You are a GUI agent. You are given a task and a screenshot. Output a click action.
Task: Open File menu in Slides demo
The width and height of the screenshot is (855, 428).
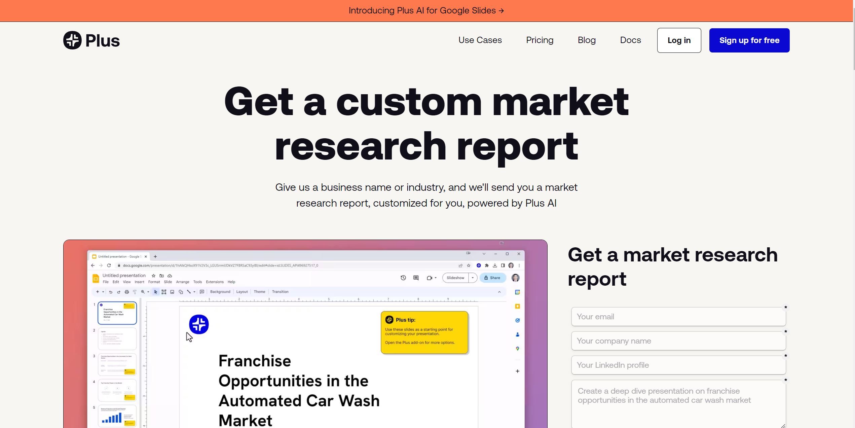tap(106, 282)
